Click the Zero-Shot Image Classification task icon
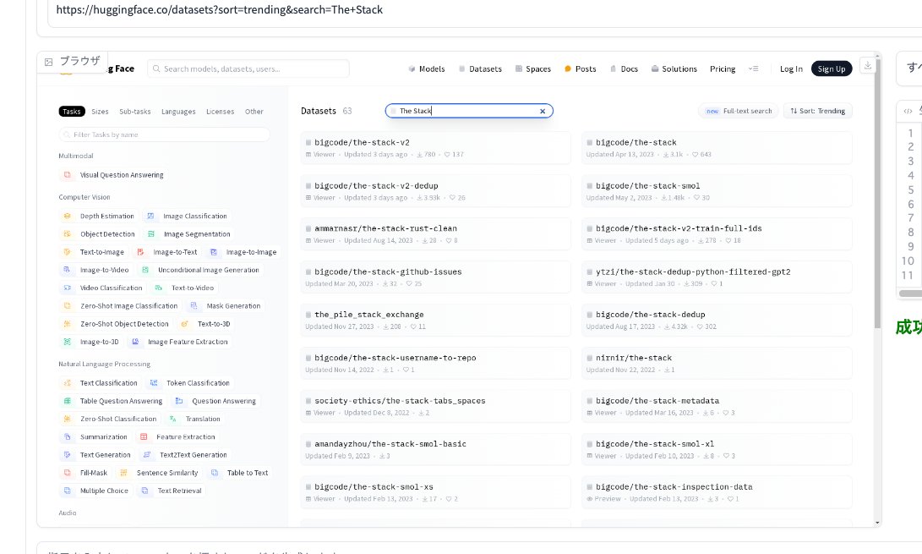922x554 pixels. [x=67, y=306]
